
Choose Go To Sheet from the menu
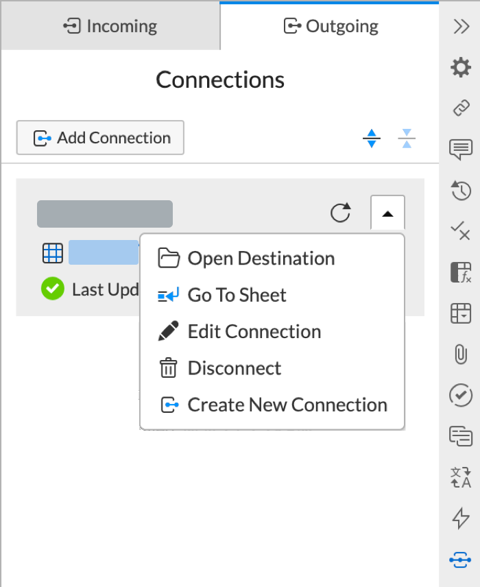pyautogui.click(x=237, y=295)
